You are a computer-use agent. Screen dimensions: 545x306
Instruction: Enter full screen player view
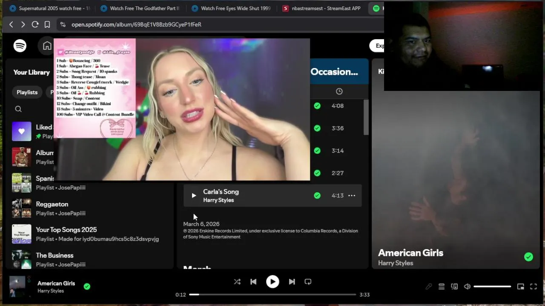coord(534,286)
